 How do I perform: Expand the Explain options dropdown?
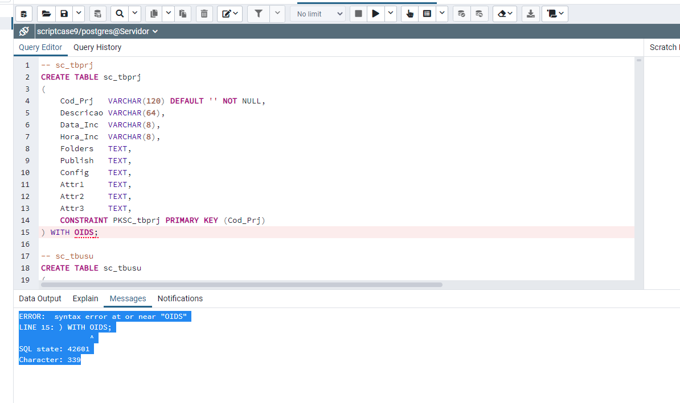(442, 14)
